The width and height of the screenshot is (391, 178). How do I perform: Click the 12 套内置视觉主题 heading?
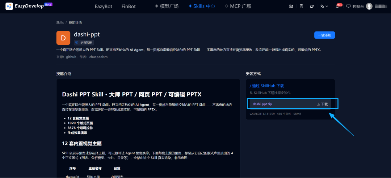(82, 143)
